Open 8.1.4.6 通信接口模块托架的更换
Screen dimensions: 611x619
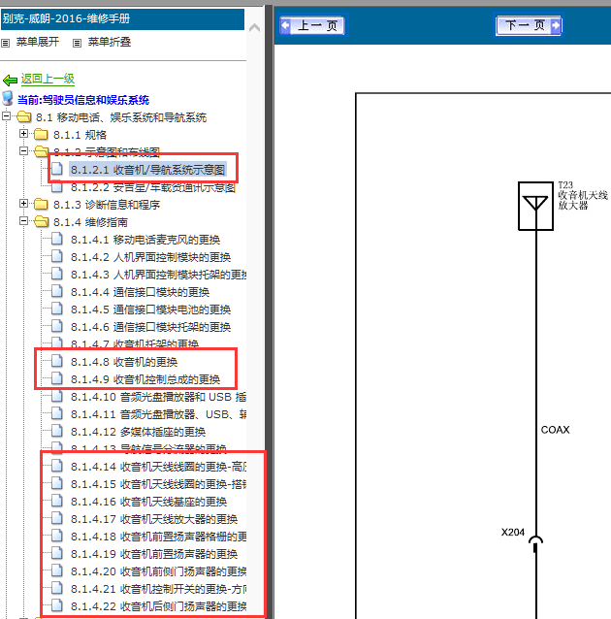pyautogui.click(x=150, y=327)
